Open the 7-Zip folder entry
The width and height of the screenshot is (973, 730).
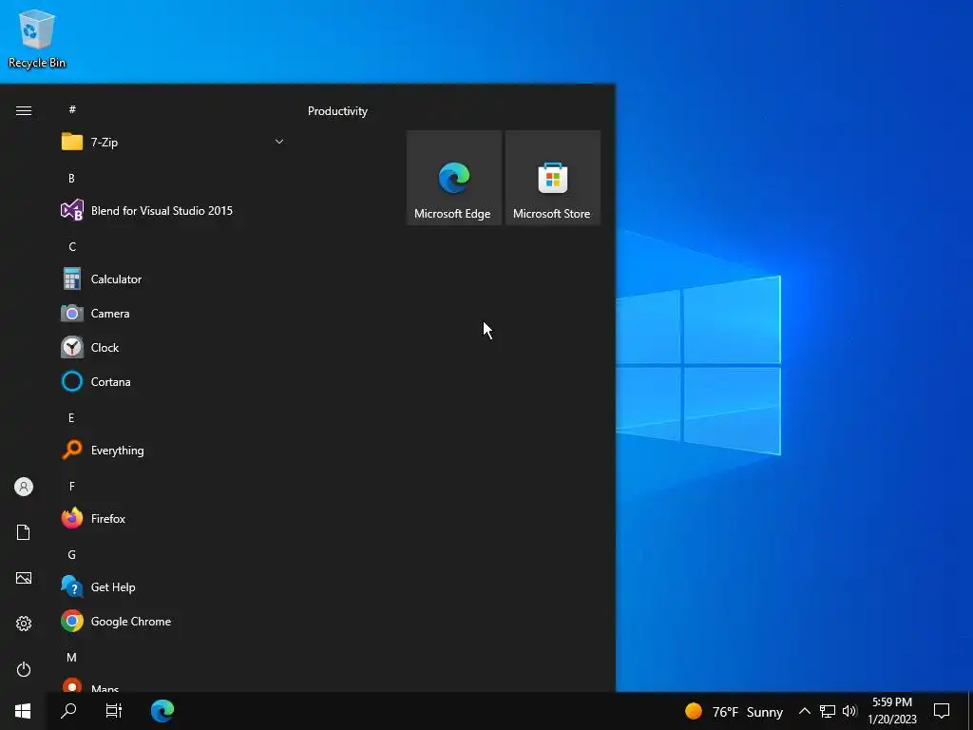click(x=174, y=143)
